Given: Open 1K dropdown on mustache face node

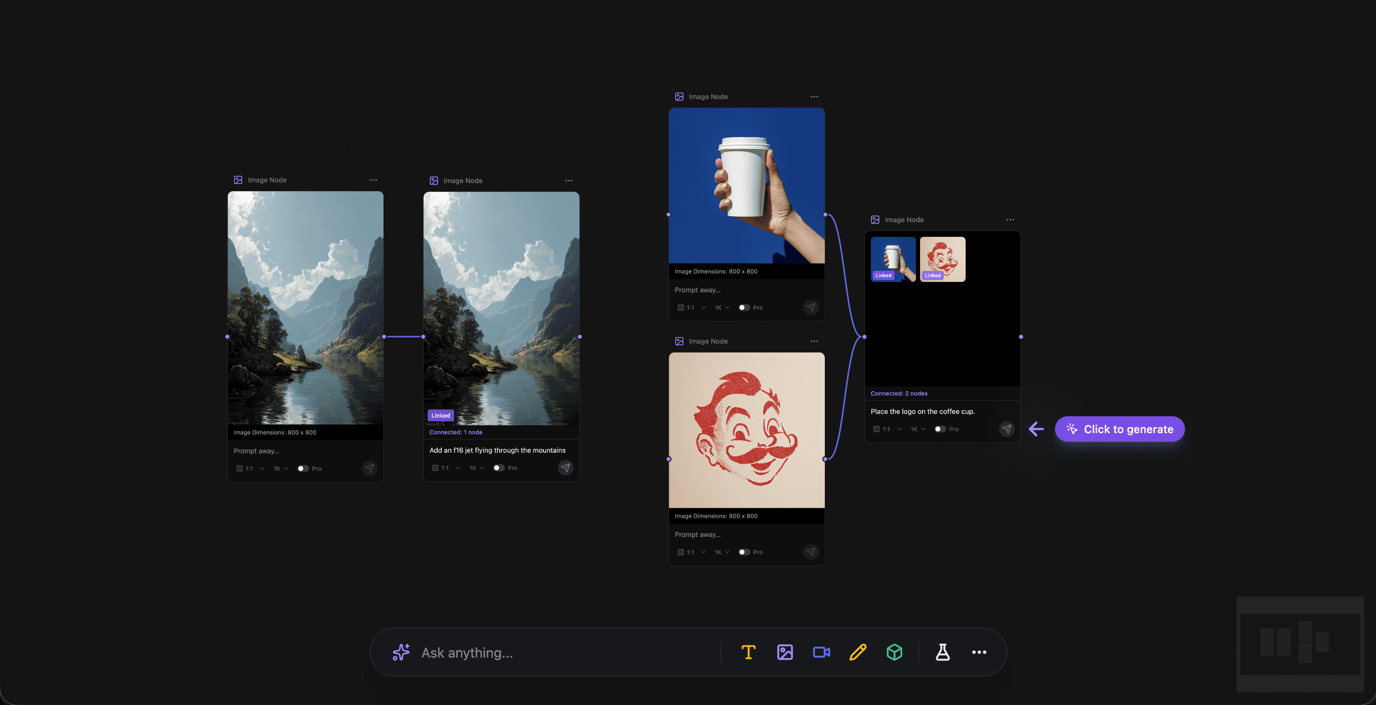Looking at the screenshot, I should (x=722, y=552).
